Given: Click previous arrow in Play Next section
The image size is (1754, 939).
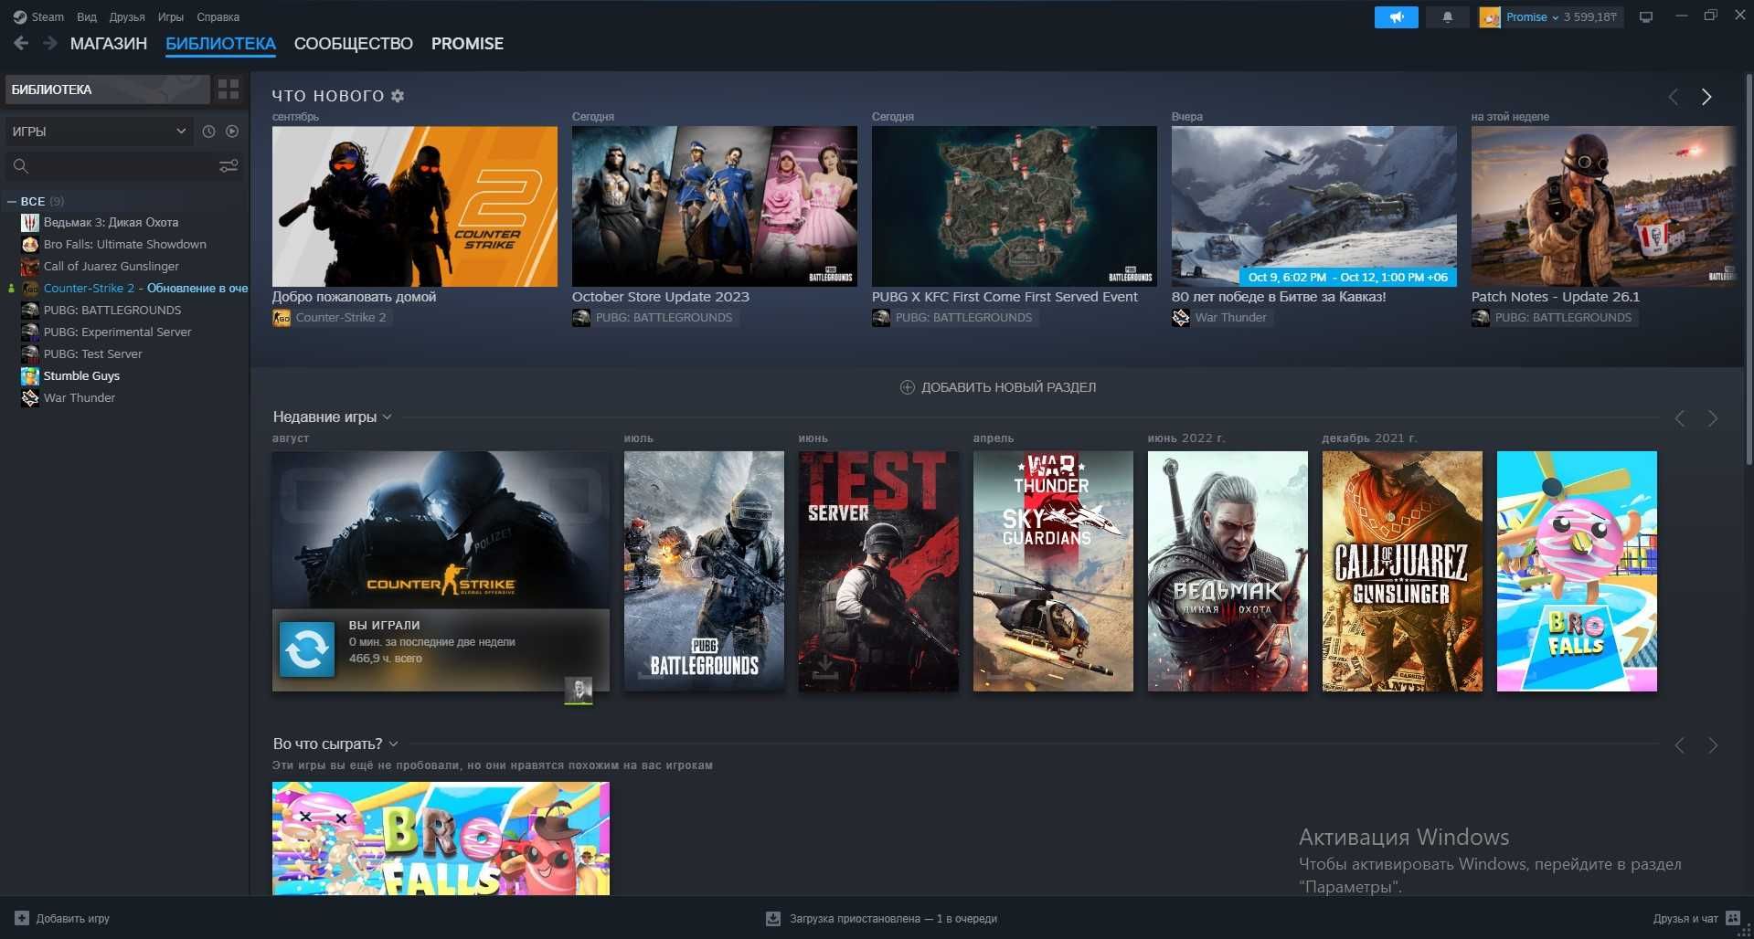Looking at the screenshot, I should tap(1680, 745).
